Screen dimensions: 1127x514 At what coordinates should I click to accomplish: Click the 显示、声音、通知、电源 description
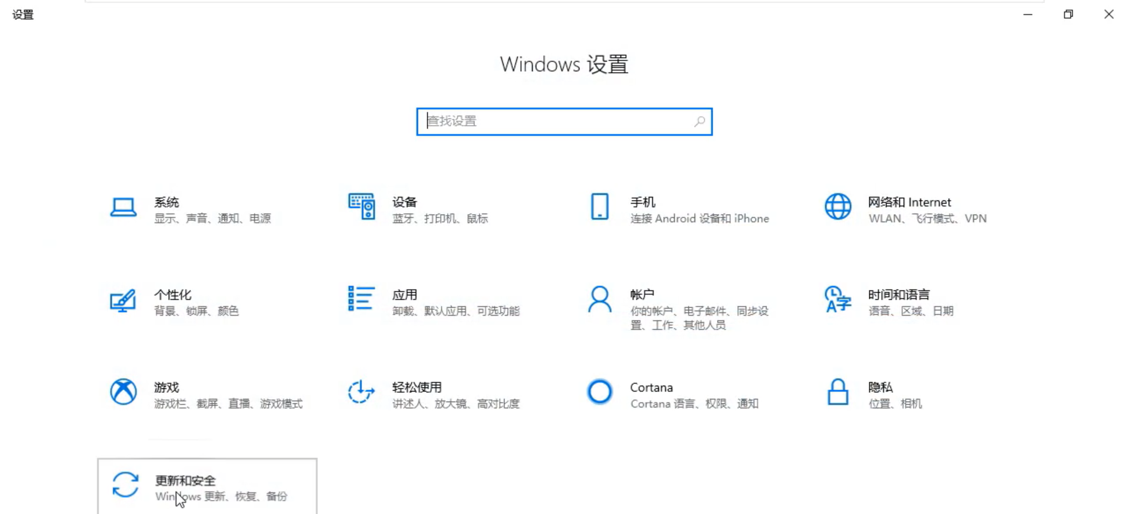(x=212, y=219)
